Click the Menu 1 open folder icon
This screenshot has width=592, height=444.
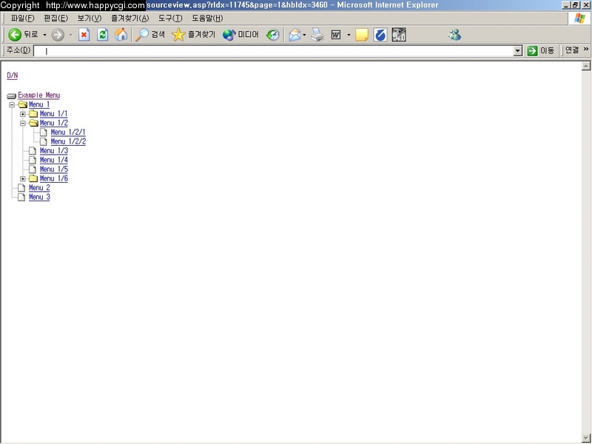pos(23,104)
